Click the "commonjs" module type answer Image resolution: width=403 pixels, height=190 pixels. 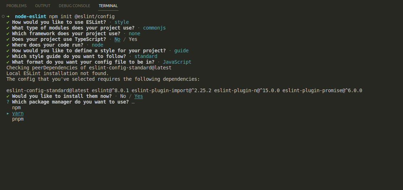154,28
